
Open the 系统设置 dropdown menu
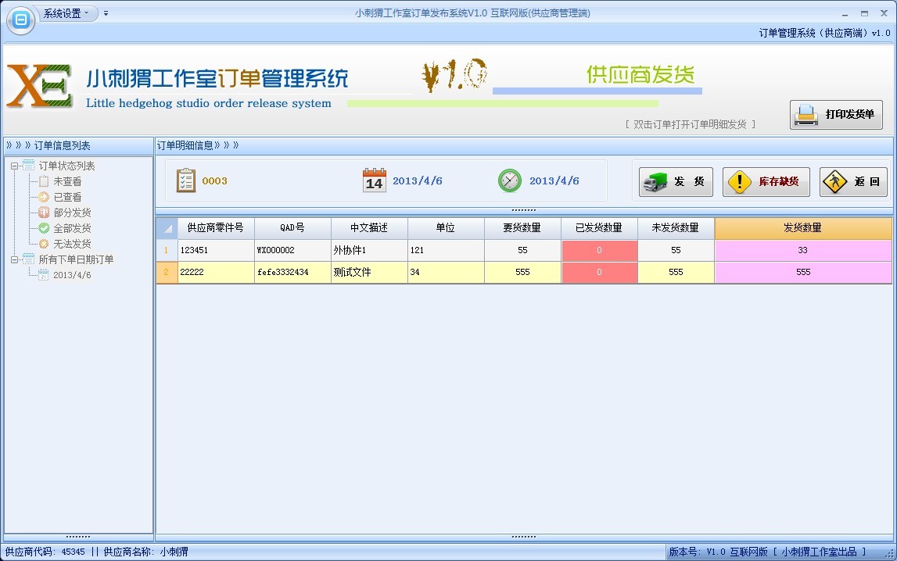[66, 13]
